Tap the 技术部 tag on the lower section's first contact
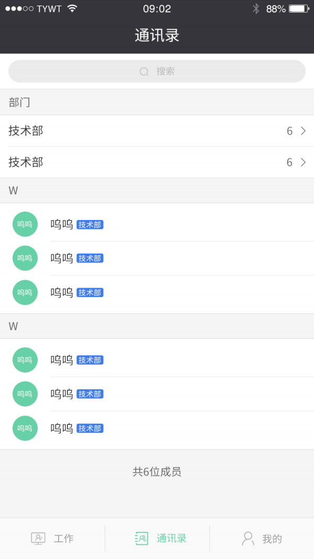 pyautogui.click(x=90, y=360)
